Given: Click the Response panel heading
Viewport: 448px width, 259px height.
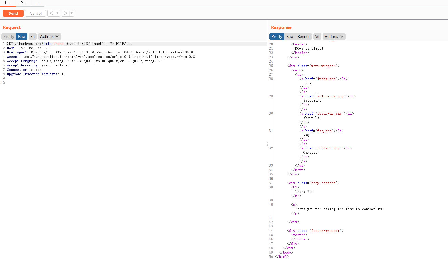Looking at the screenshot, I should [x=281, y=27].
